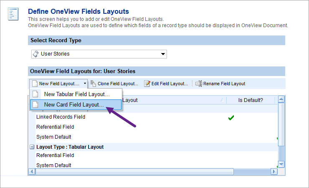
Task: Select the Linked Records Field row
Action: (157, 117)
